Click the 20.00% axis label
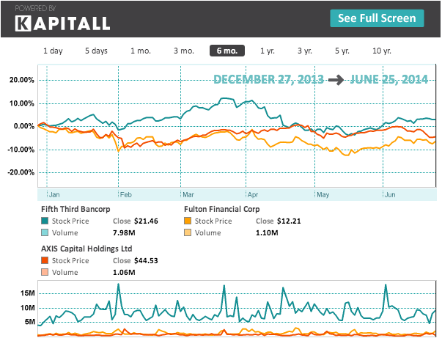442x349 pixels. click(22, 80)
